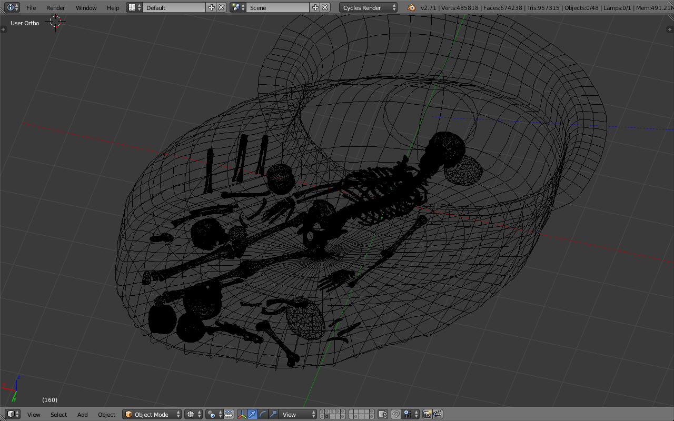The width and height of the screenshot is (674, 421).
Task: Enable the rotate manipulator
Action: [x=263, y=414]
